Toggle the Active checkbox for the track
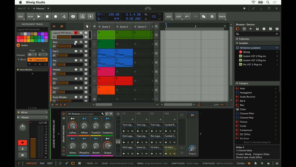 pyautogui.click(x=18, y=45)
